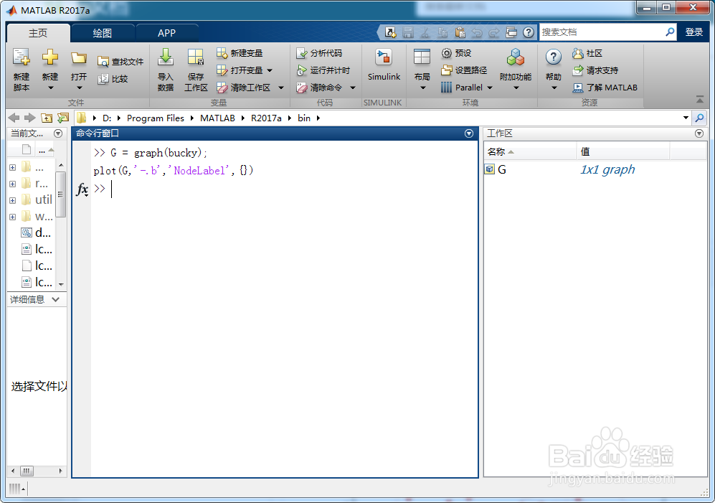Click 设置路径 set path
Viewport: 715px width, 503px height.
464,70
